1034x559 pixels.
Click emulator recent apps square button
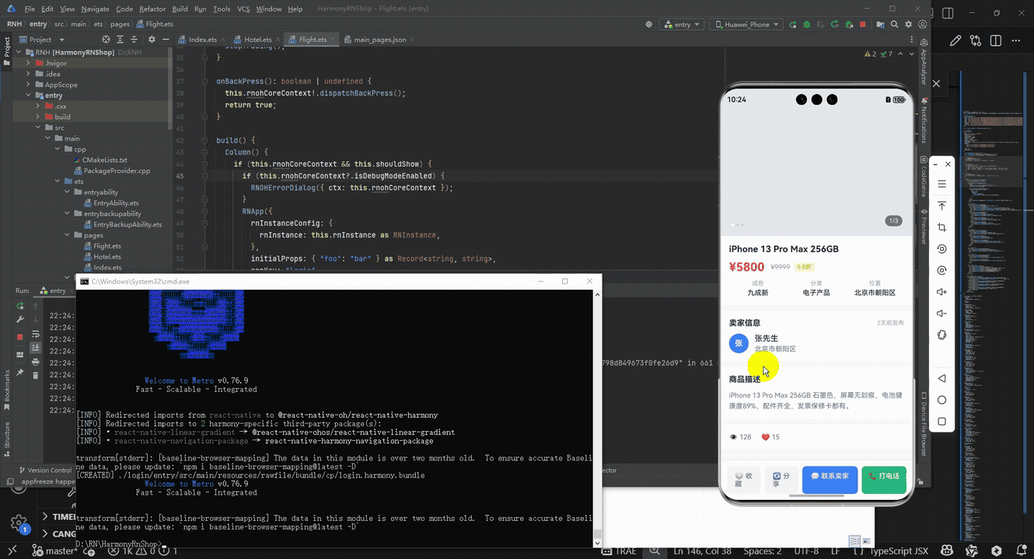[941, 422]
